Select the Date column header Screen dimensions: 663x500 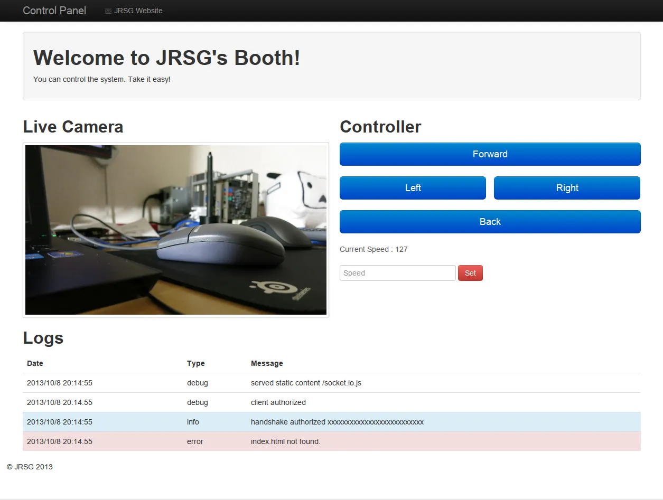point(35,363)
